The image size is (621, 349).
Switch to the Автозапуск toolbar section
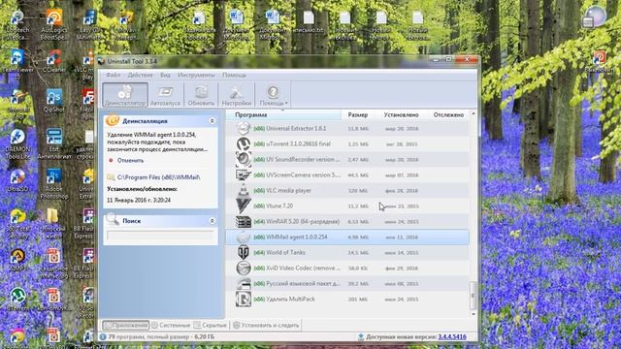[165, 95]
